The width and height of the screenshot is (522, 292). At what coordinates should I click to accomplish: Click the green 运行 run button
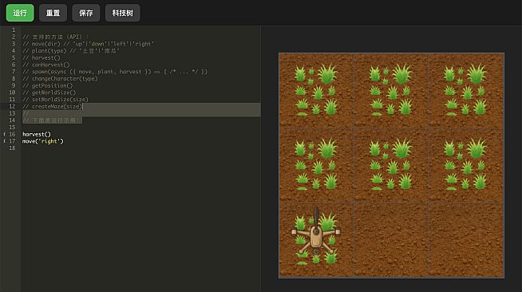pyautogui.click(x=20, y=13)
